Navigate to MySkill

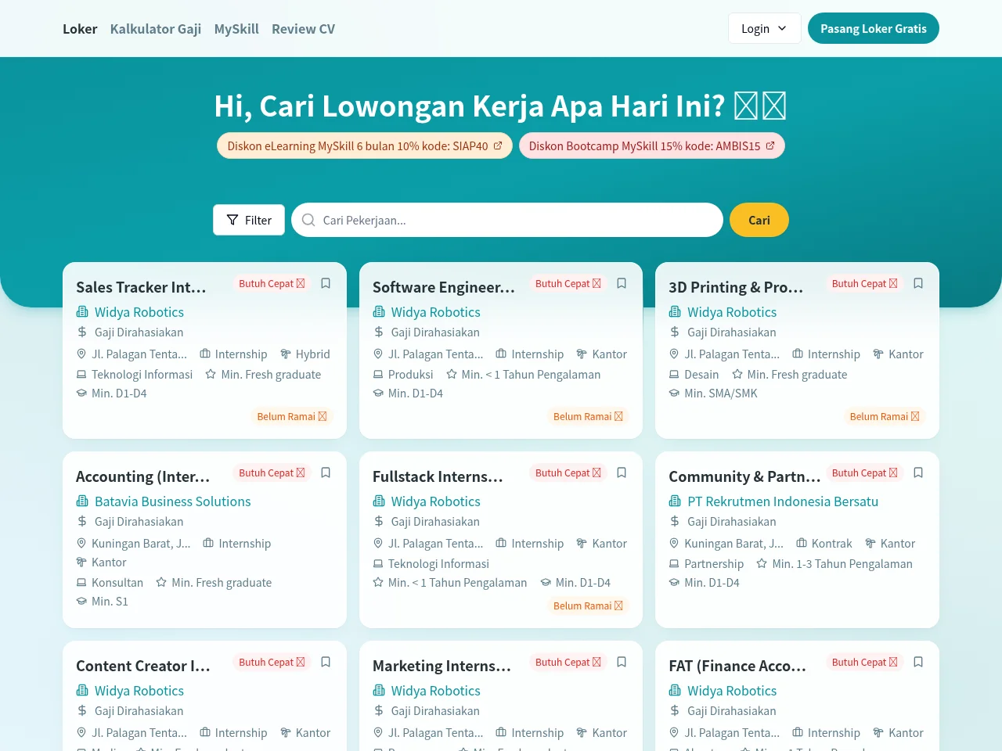tap(236, 29)
